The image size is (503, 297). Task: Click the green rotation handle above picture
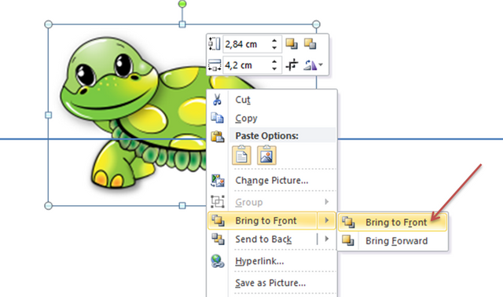pyautogui.click(x=182, y=4)
